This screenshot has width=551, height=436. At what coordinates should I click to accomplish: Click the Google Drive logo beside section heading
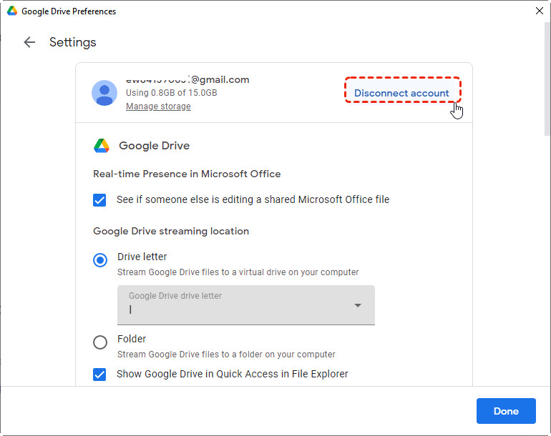102,146
